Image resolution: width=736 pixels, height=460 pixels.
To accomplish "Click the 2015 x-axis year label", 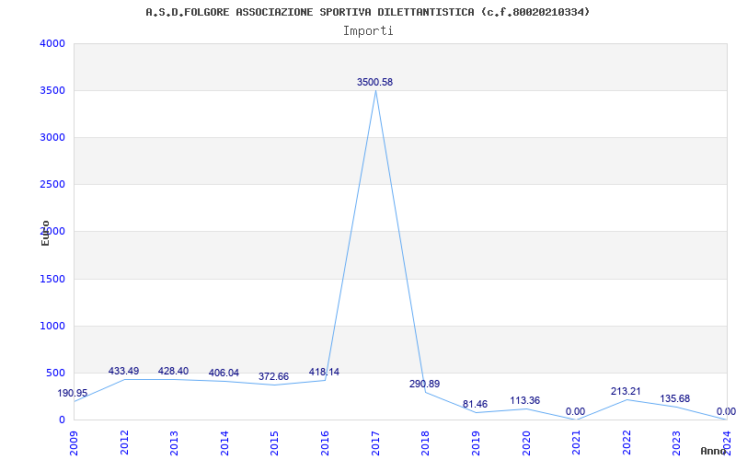I will (x=274, y=443).
